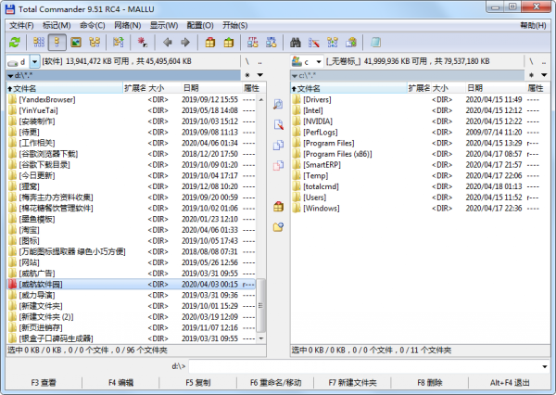
Task: Open the 开始(S) menu
Action: pos(234,26)
